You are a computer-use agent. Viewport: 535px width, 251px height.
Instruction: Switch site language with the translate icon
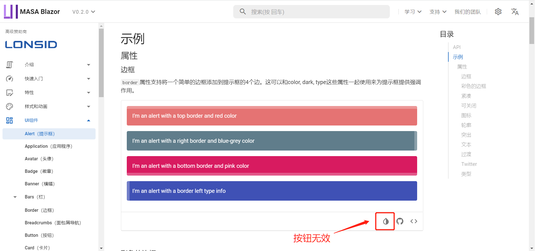click(515, 12)
